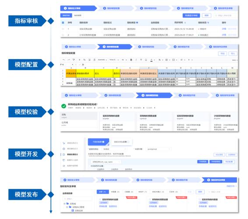Screen dimensions: 248x219
Task: Select step 2 指标模型配置 in top stepper
Action: [113, 8]
